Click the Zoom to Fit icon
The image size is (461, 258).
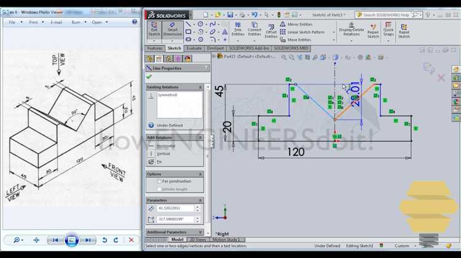pos(283,57)
